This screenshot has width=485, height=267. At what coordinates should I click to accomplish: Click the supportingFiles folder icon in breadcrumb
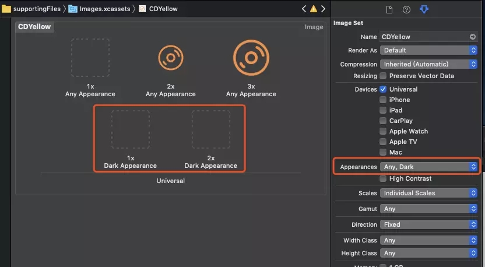[x=6, y=9]
